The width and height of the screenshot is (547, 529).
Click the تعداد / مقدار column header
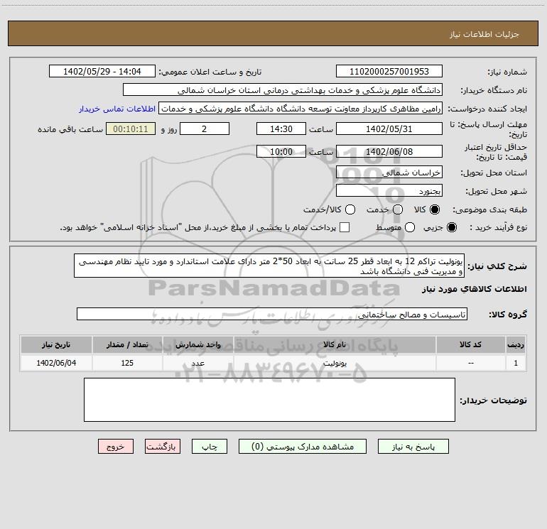pyautogui.click(x=127, y=344)
